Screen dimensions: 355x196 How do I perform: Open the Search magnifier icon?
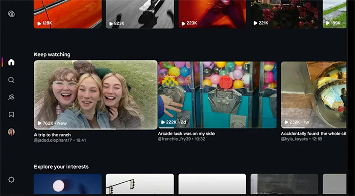point(11,80)
